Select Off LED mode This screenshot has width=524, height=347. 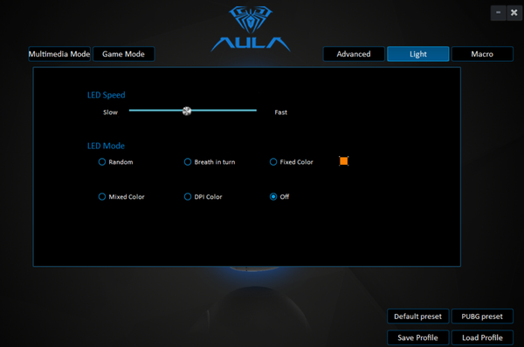[273, 196]
